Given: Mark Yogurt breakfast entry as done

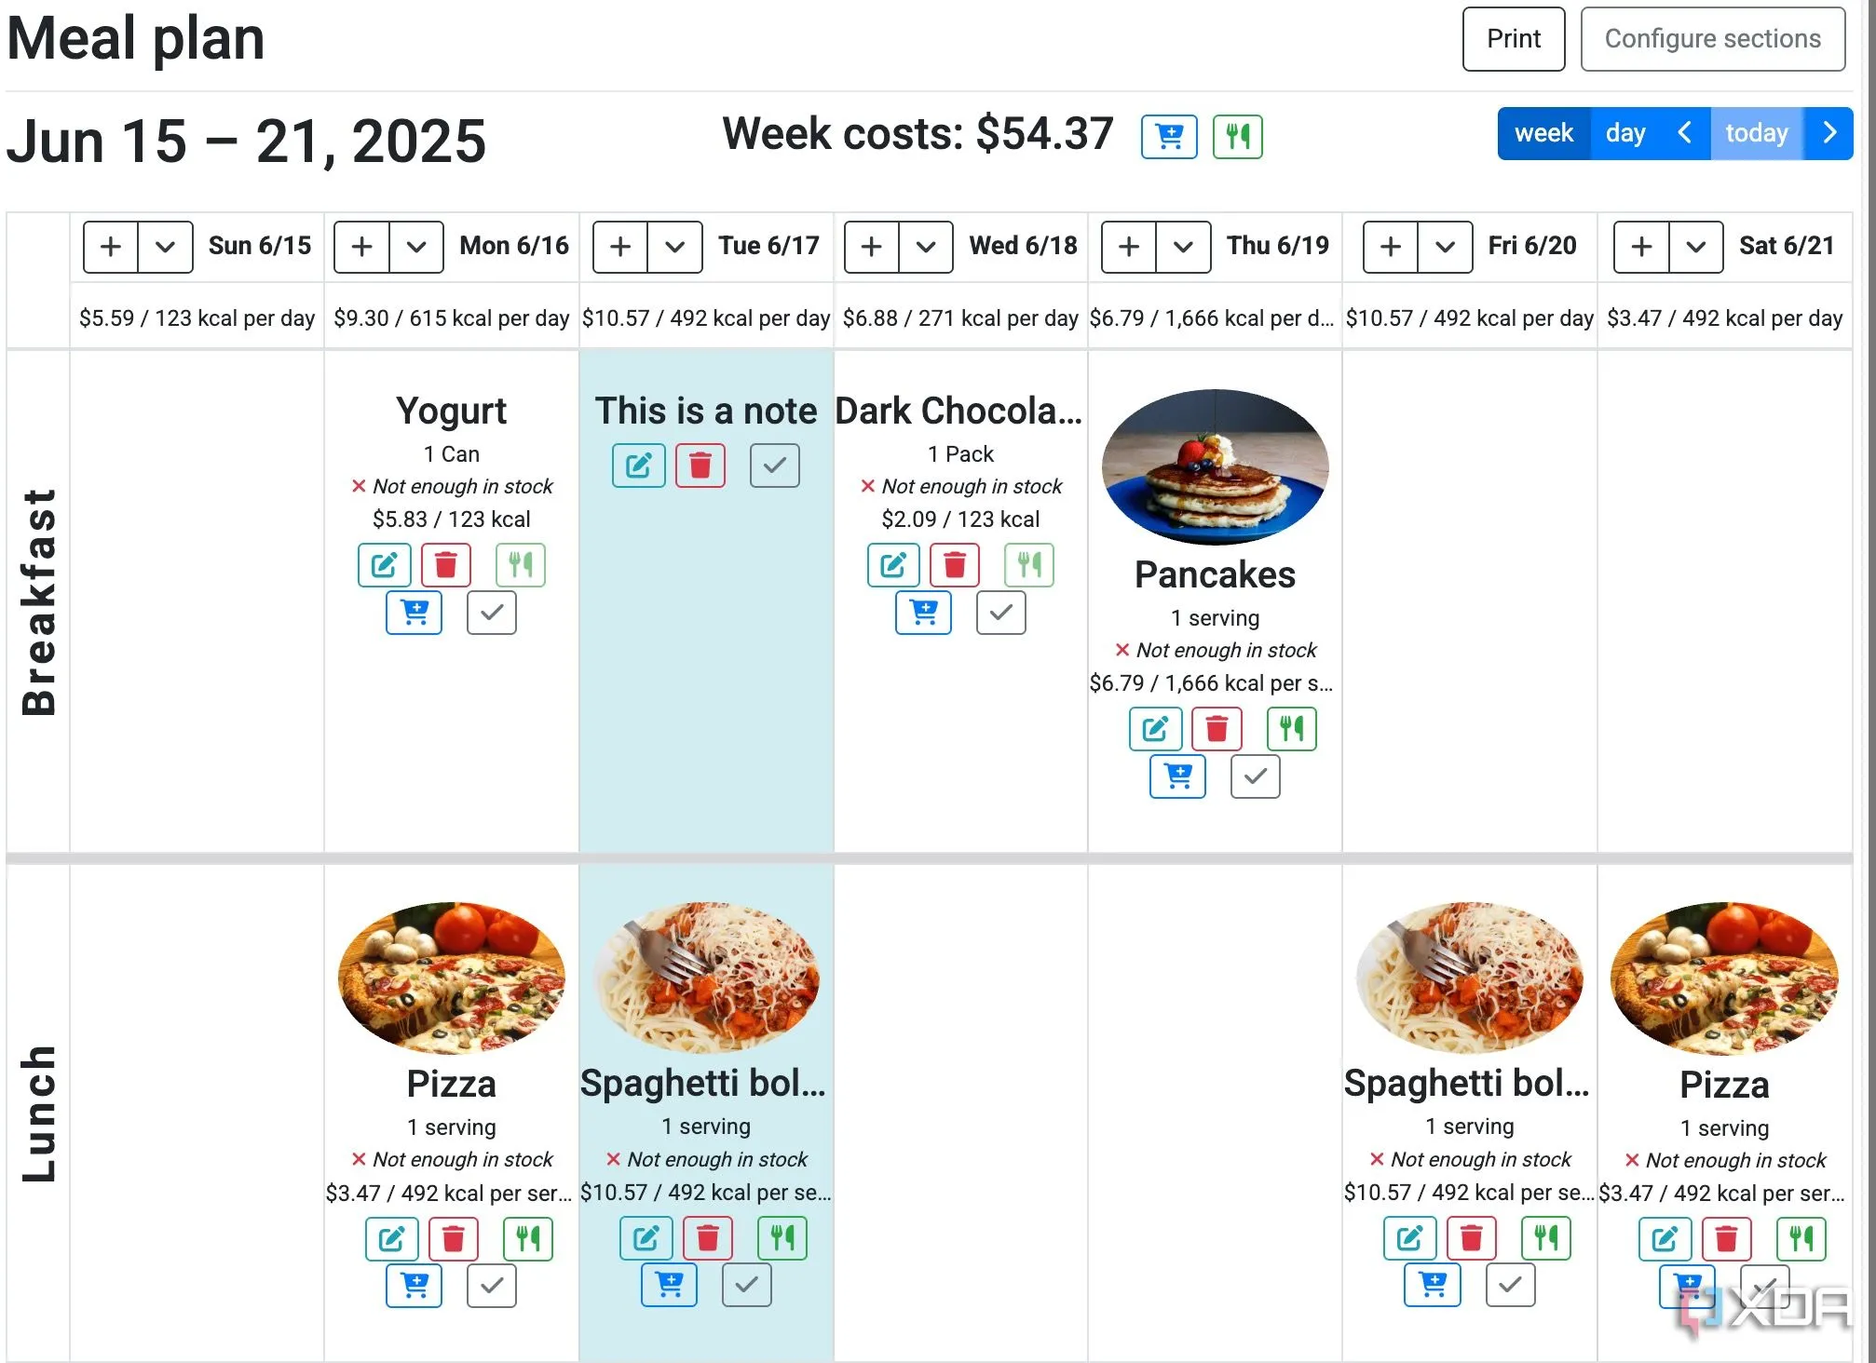Looking at the screenshot, I should (492, 613).
